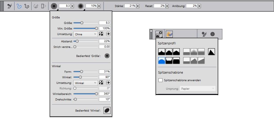Click the Bedienfeld 'Größe' panel button

[x=107, y=55]
